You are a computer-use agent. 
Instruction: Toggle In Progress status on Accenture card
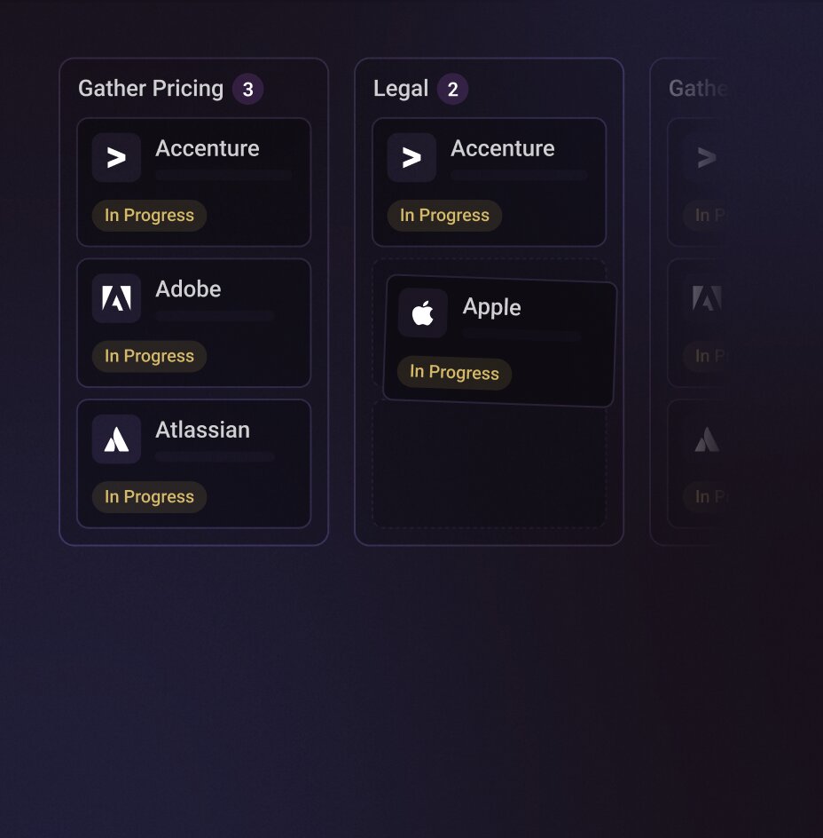(149, 215)
